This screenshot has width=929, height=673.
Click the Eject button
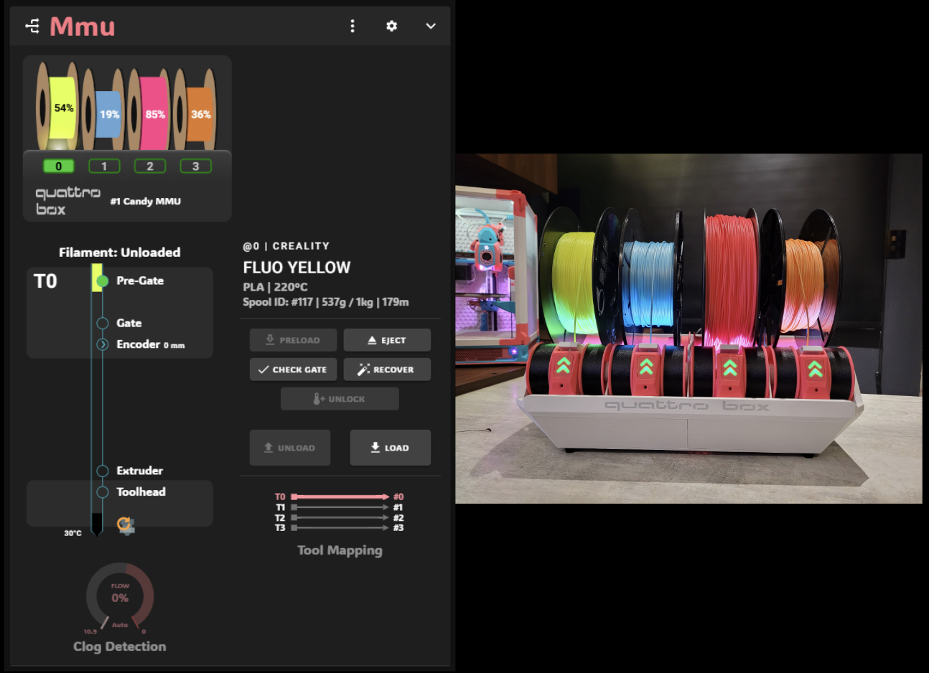coord(387,340)
